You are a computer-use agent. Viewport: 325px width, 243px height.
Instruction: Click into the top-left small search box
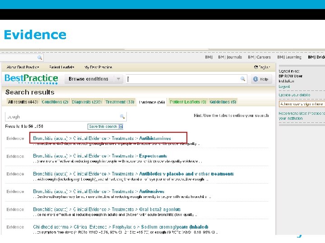22,58
